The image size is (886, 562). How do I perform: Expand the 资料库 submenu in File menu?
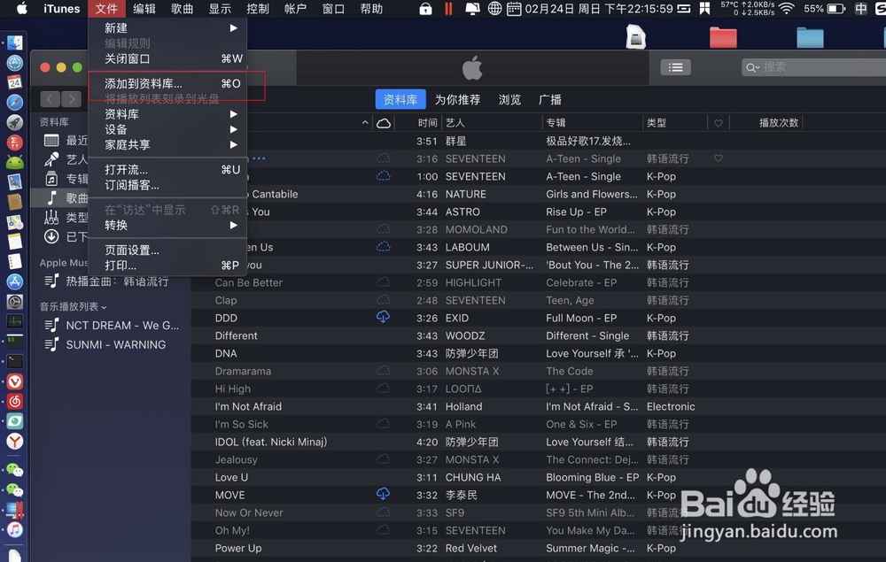pos(167,114)
